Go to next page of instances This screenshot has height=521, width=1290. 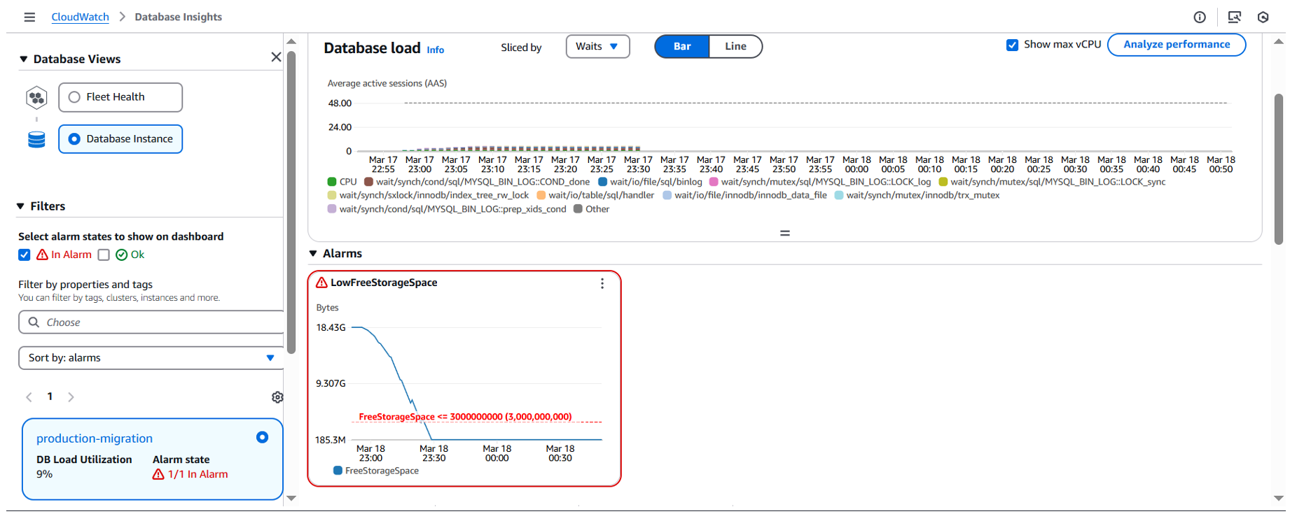coord(71,397)
